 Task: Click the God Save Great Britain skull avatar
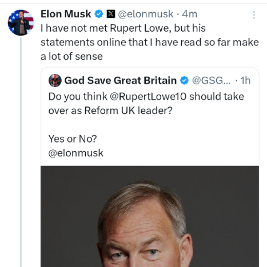[x=55, y=80]
